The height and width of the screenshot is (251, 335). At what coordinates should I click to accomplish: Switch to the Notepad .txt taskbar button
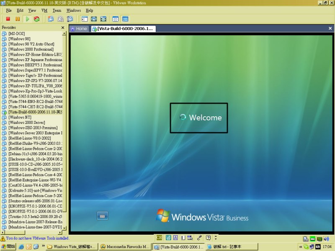pyautogui.click(x=232, y=247)
